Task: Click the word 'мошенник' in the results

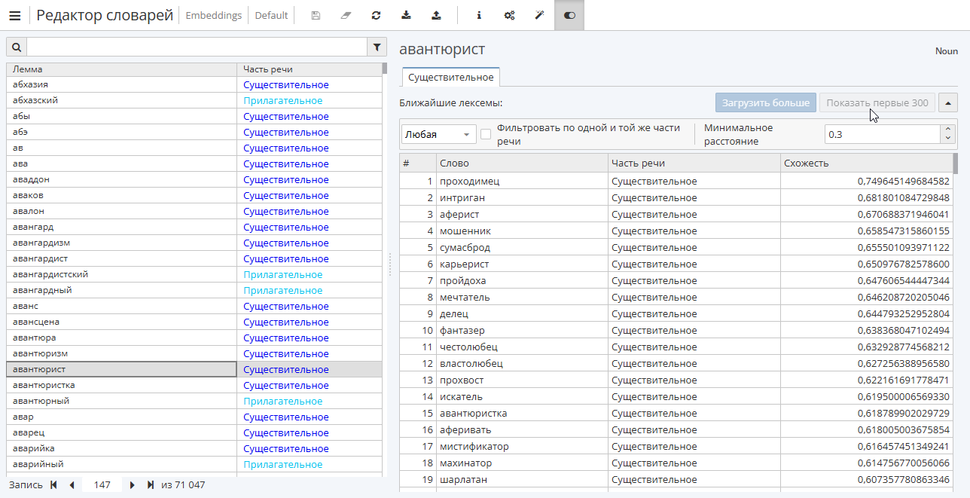Action: pos(465,231)
